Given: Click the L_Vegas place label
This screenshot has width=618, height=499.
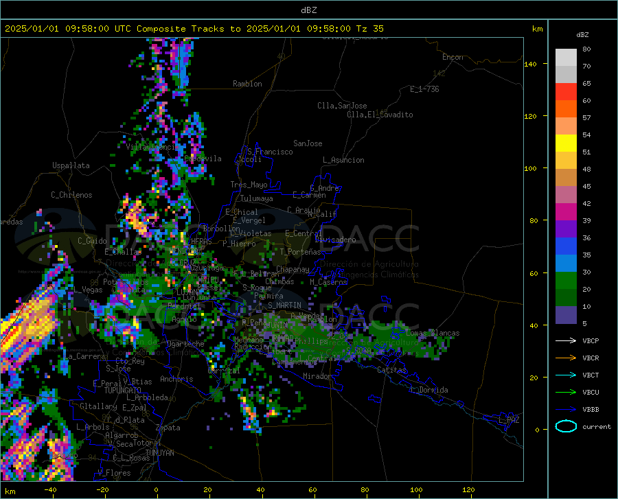Looking at the screenshot, I should 88,290.
